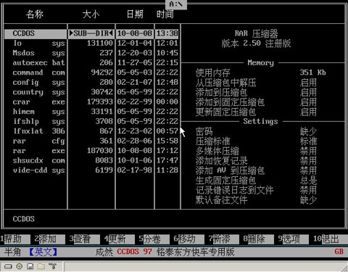Viewport: 348px width, 272px height.
Task: Select rar exe file row
Action: pyautogui.click(x=91, y=151)
